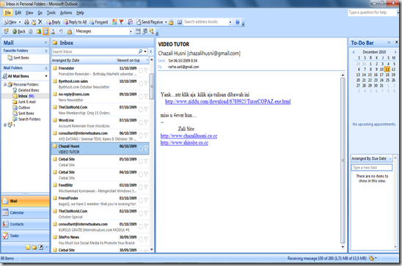The image size is (402, 266).
Task: Minimize the Mail navigation pane
Action: coord(46,43)
